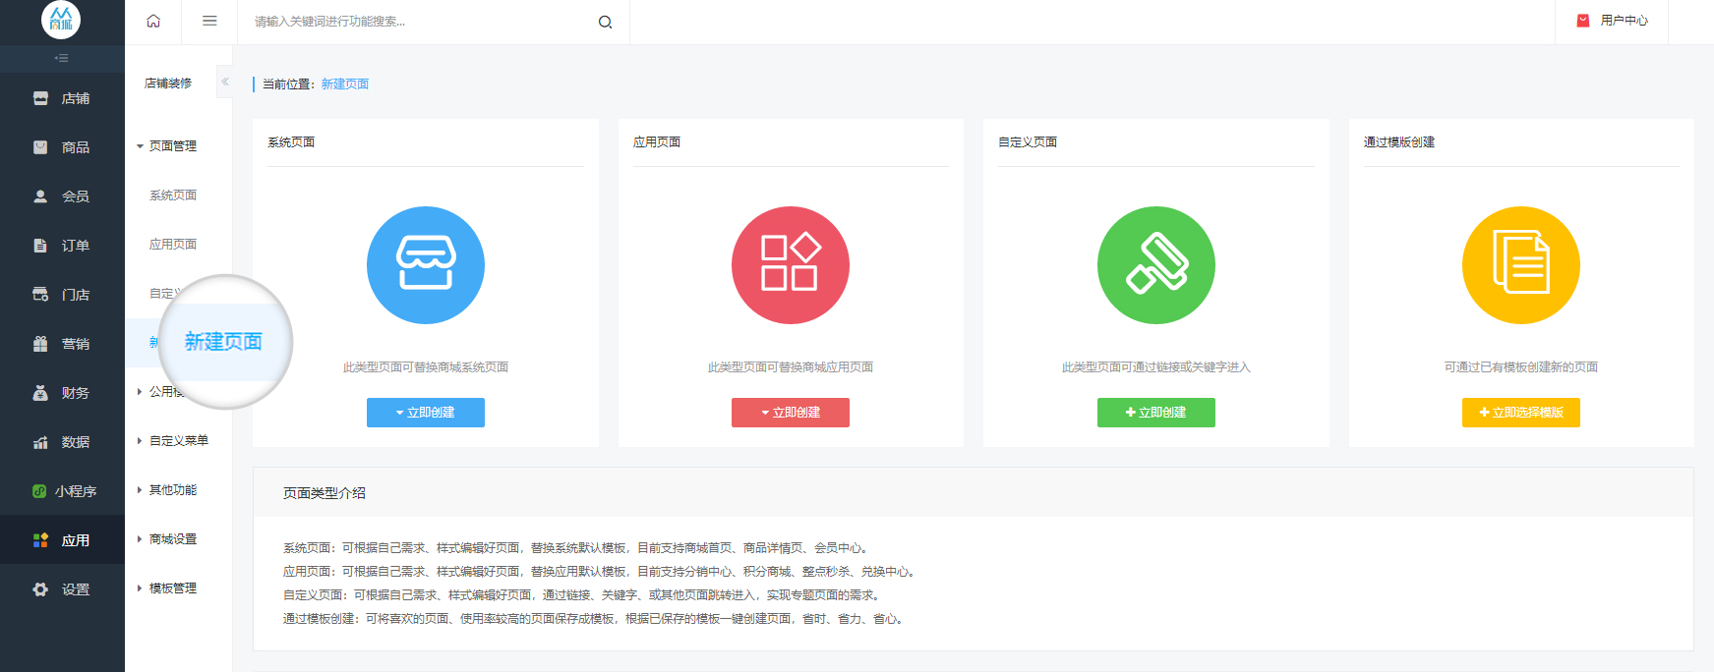Toggle the hamburger menu icon
This screenshot has width=1714, height=672.
pos(209,22)
